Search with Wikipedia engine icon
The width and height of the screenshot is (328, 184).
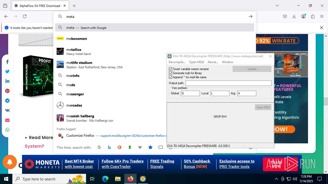140,147
